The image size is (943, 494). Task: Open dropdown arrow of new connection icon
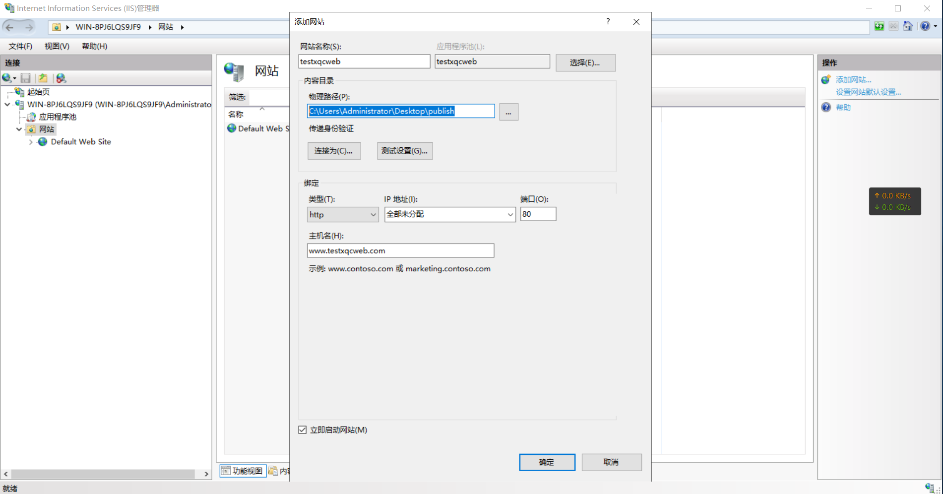coord(14,78)
